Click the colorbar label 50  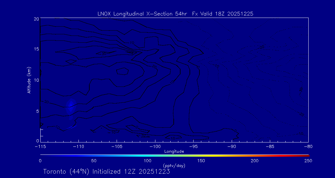click(94, 161)
